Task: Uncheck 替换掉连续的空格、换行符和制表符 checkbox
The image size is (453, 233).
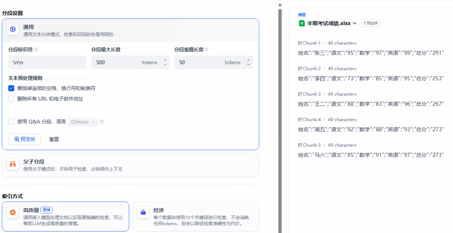Action: point(12,88)
